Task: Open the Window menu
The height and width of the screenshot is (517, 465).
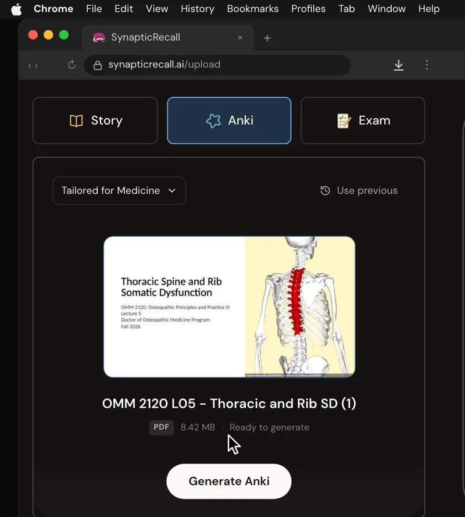Action: (387, 9)
